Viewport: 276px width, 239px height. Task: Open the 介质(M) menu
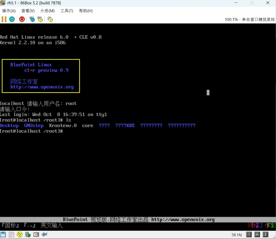pyautogui.click(x=47, y=11)
